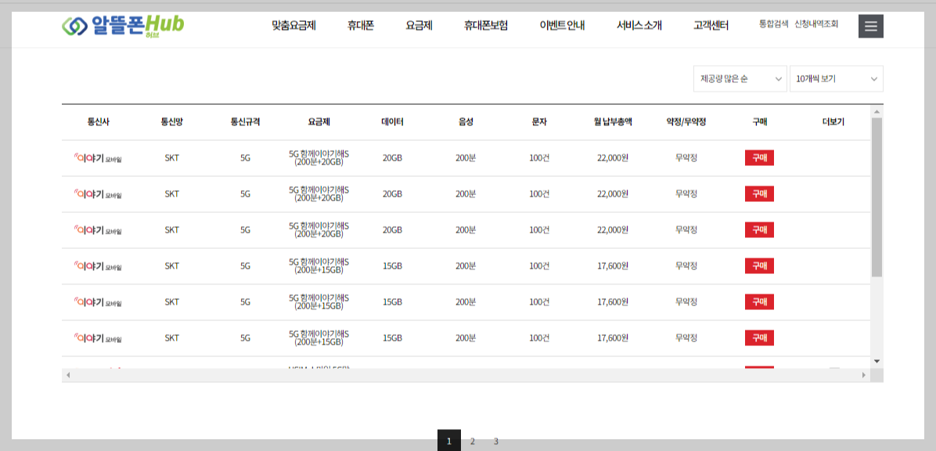Click the 요금제 table column header

[x=319, y=122]
